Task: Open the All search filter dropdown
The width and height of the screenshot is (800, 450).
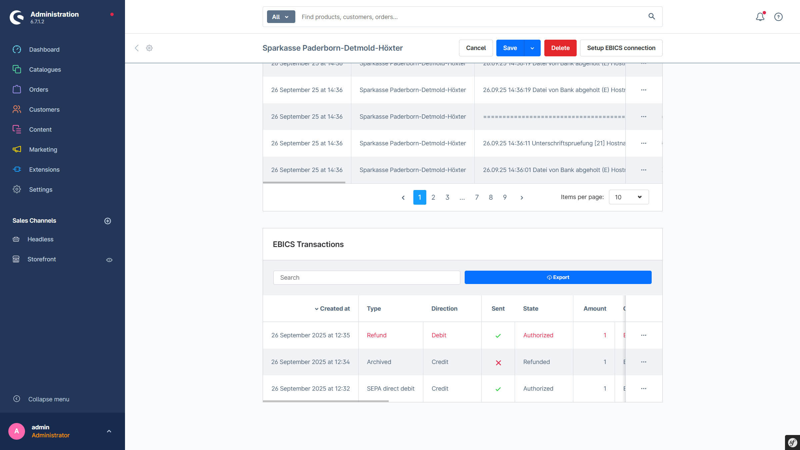Action: [x=281, y=17]
